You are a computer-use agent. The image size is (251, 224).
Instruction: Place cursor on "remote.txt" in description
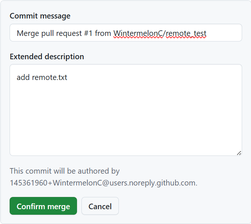50,77
